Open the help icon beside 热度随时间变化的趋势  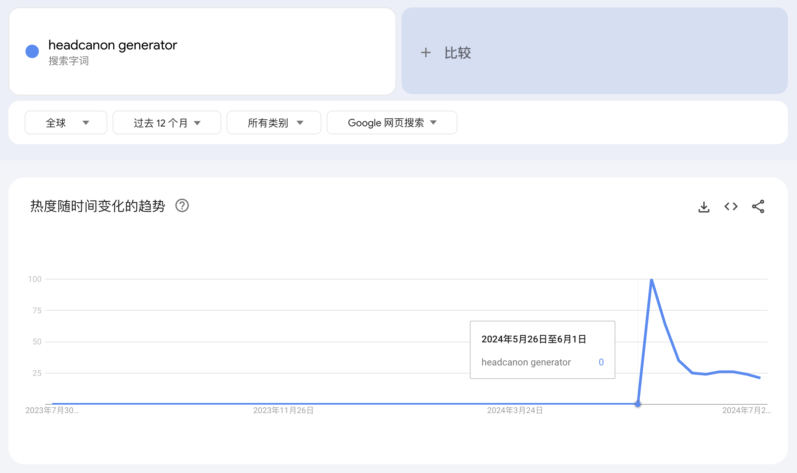tap(182, 206)
